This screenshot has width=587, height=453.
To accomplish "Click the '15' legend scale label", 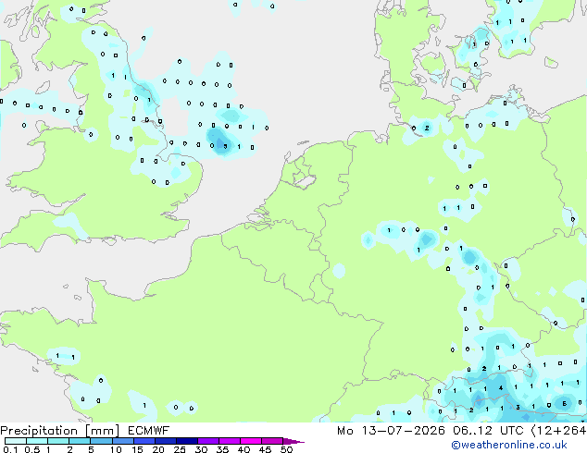I will tap(137, 449).
